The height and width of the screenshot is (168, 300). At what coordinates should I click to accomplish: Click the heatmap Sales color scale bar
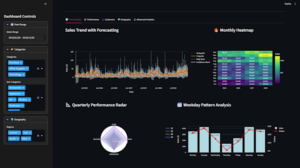tap(277, 70)
